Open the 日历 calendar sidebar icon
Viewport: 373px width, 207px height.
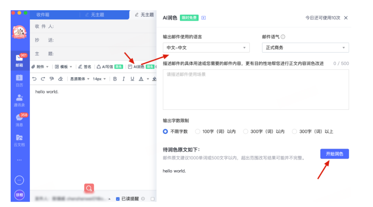point(20,81)
